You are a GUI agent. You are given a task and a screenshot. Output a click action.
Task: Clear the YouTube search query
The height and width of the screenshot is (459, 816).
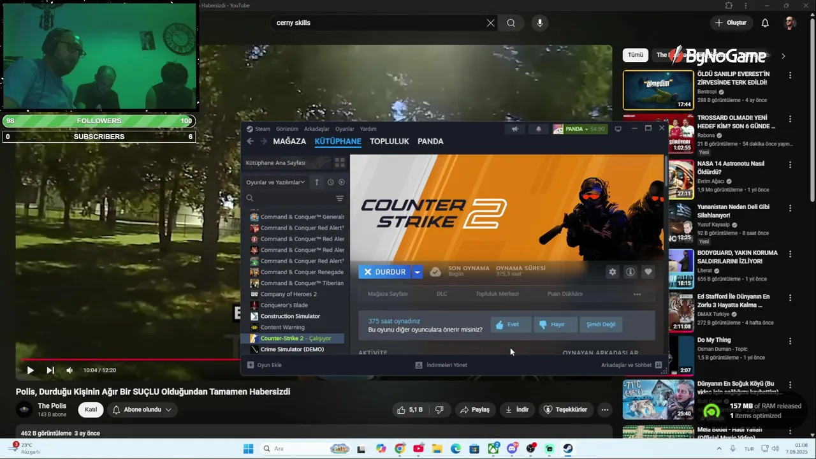[x=490, y=23]
